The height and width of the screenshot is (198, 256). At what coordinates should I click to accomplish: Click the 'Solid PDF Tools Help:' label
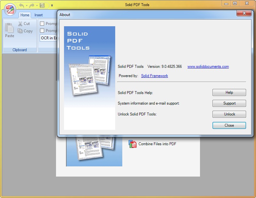pyautogui.click(x=135, y=93)
